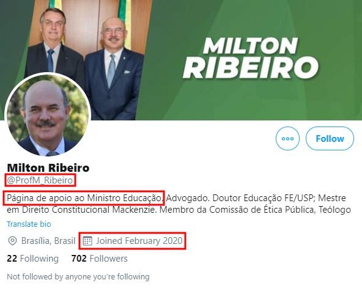Click the Brasília, Brasil location text
Screen dimensions: 362x291
tap(48, 241)
